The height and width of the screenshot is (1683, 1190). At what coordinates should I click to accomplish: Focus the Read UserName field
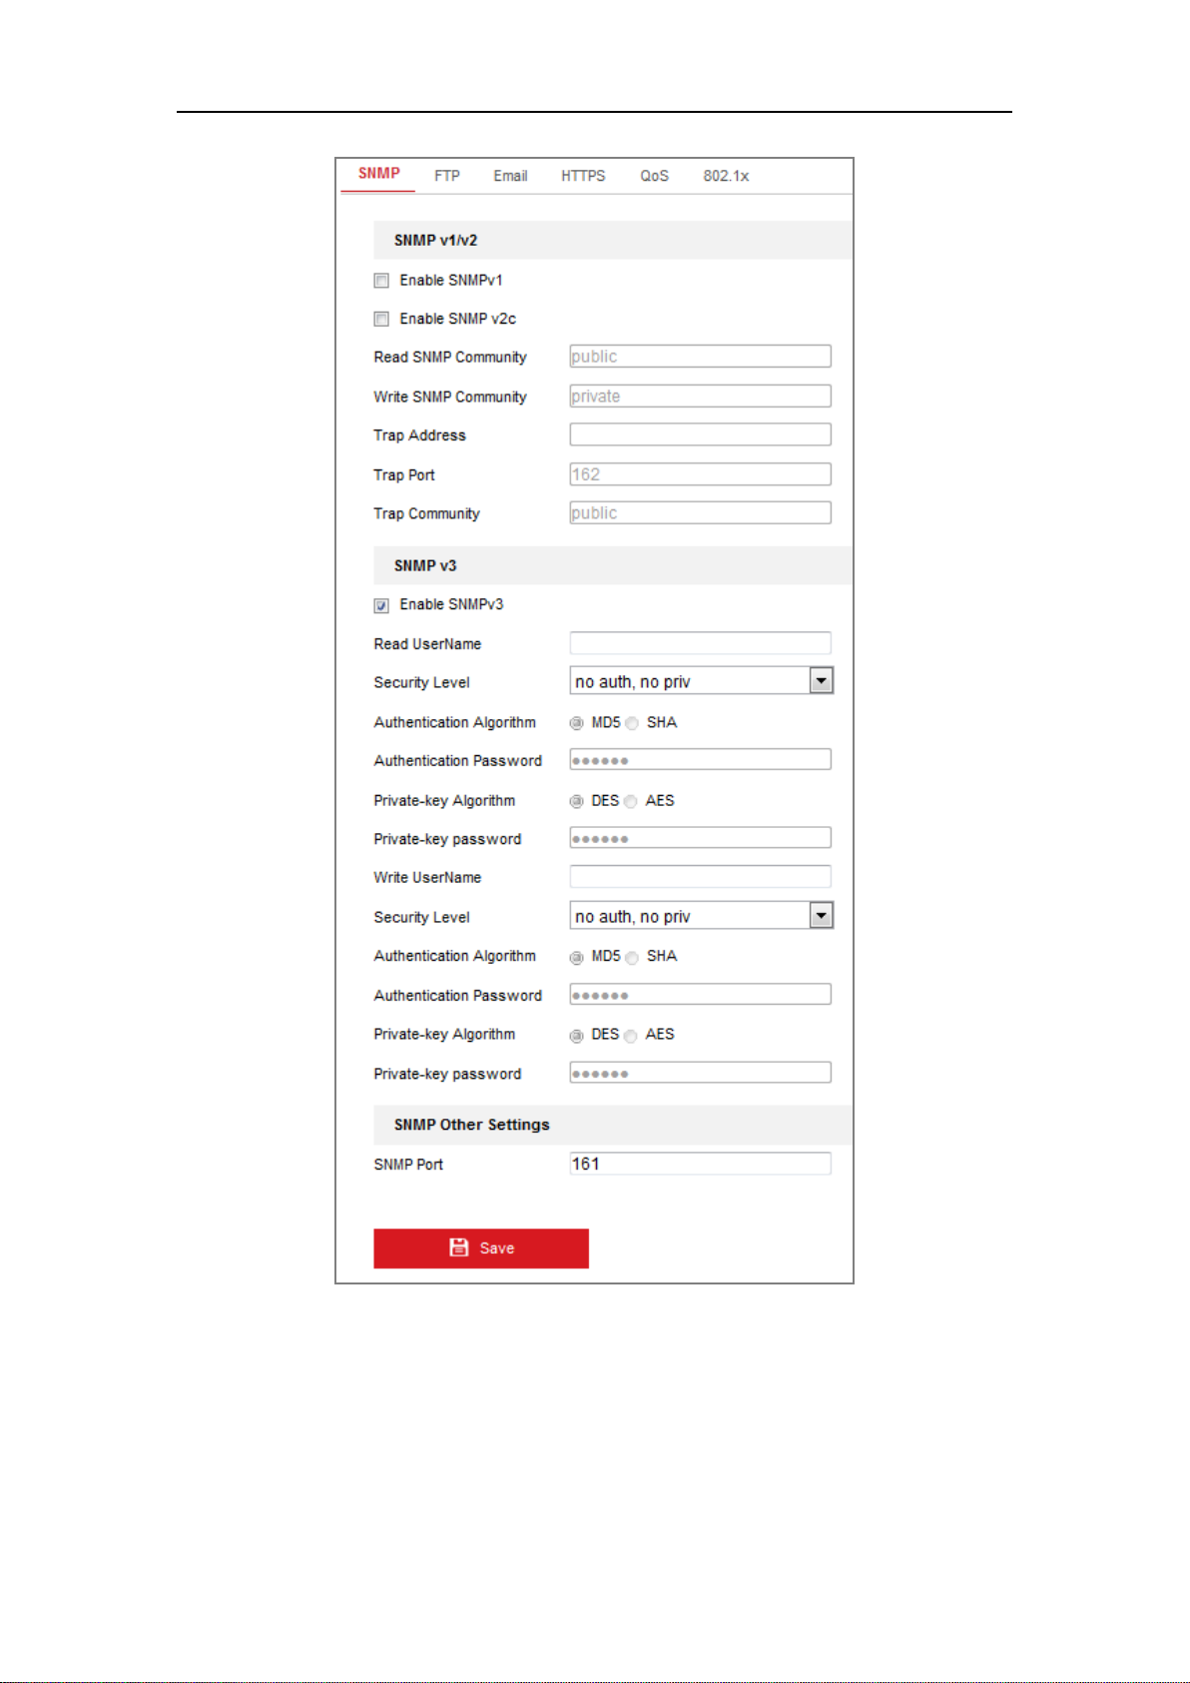[700, 643]
